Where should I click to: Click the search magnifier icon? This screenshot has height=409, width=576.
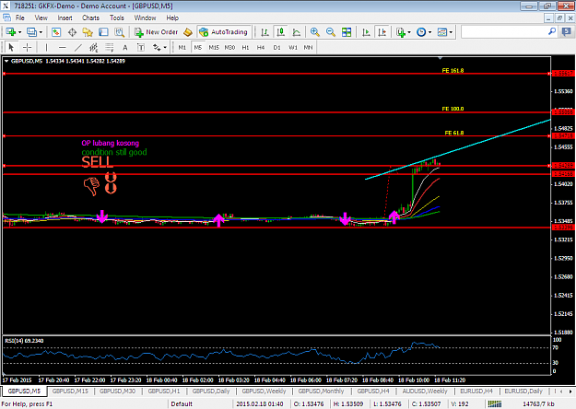coord(552,32)
